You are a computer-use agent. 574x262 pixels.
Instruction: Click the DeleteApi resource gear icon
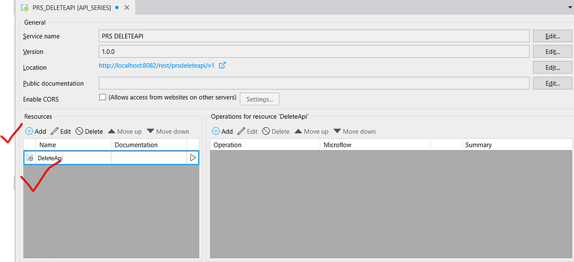click(x=30, y=158)
